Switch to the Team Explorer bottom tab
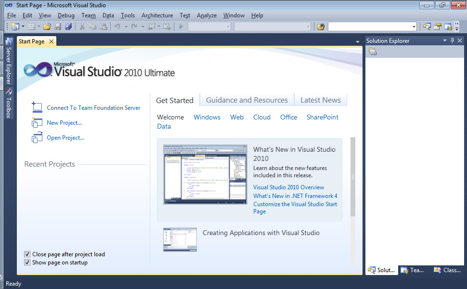Screen dimensions: 467x289 [x=413, y=270]
